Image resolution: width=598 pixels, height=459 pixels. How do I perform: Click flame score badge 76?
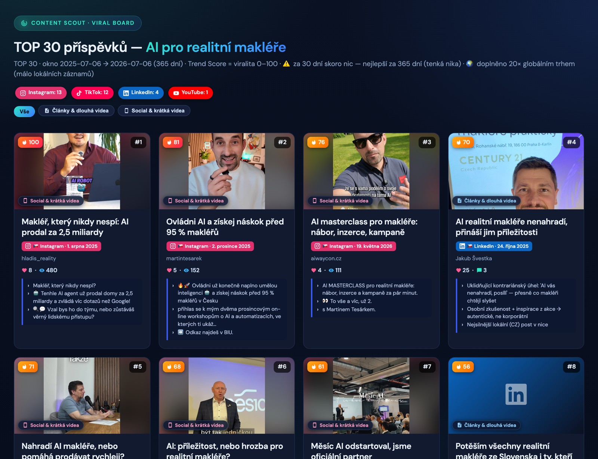318,142
